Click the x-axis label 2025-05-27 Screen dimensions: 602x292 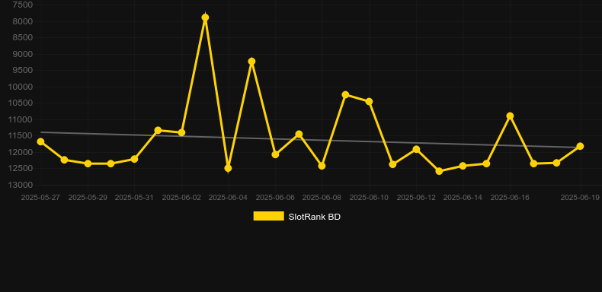tap(40, 198)
